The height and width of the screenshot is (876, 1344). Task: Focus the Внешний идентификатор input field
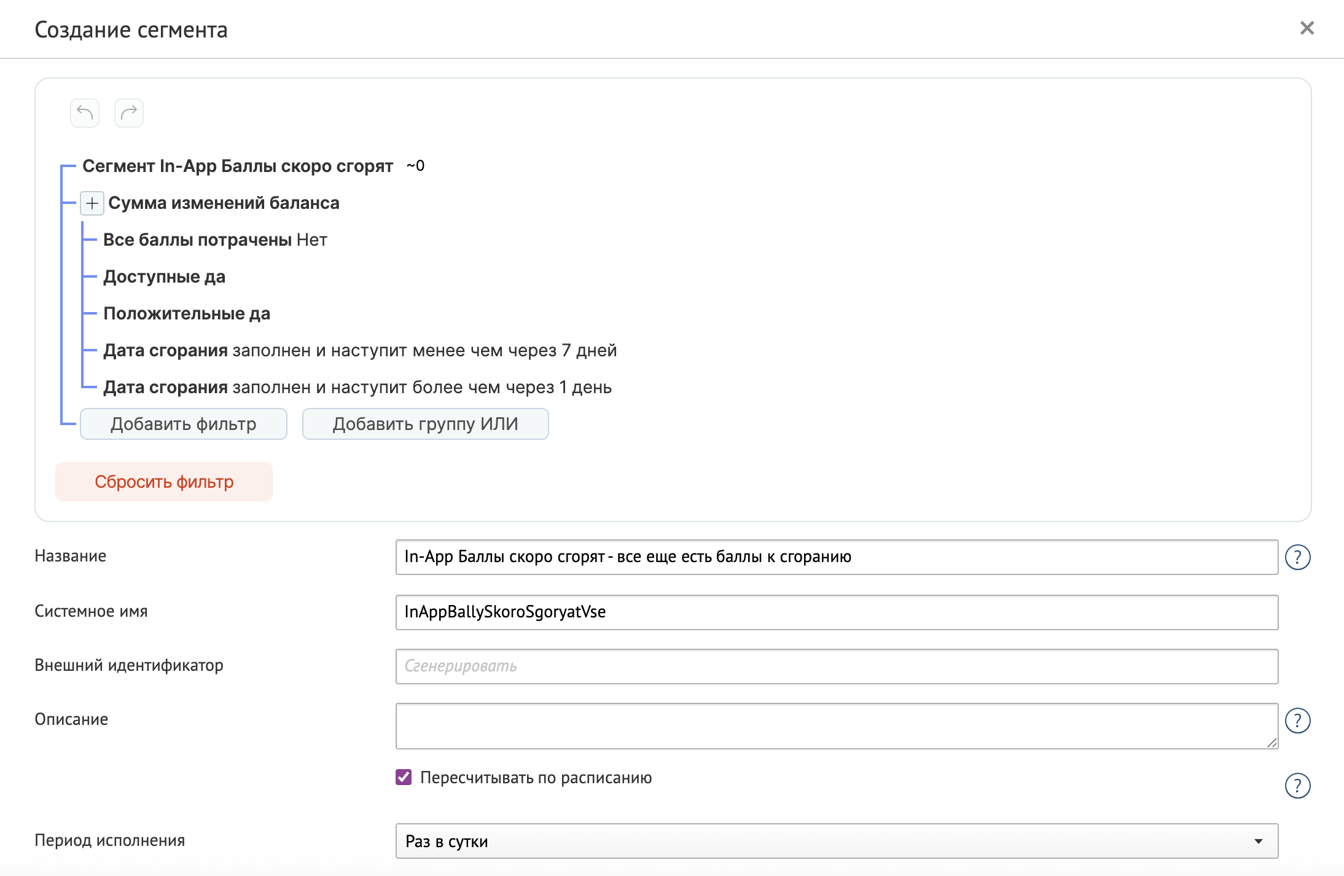pyautogui.click(x=837, y=667)
